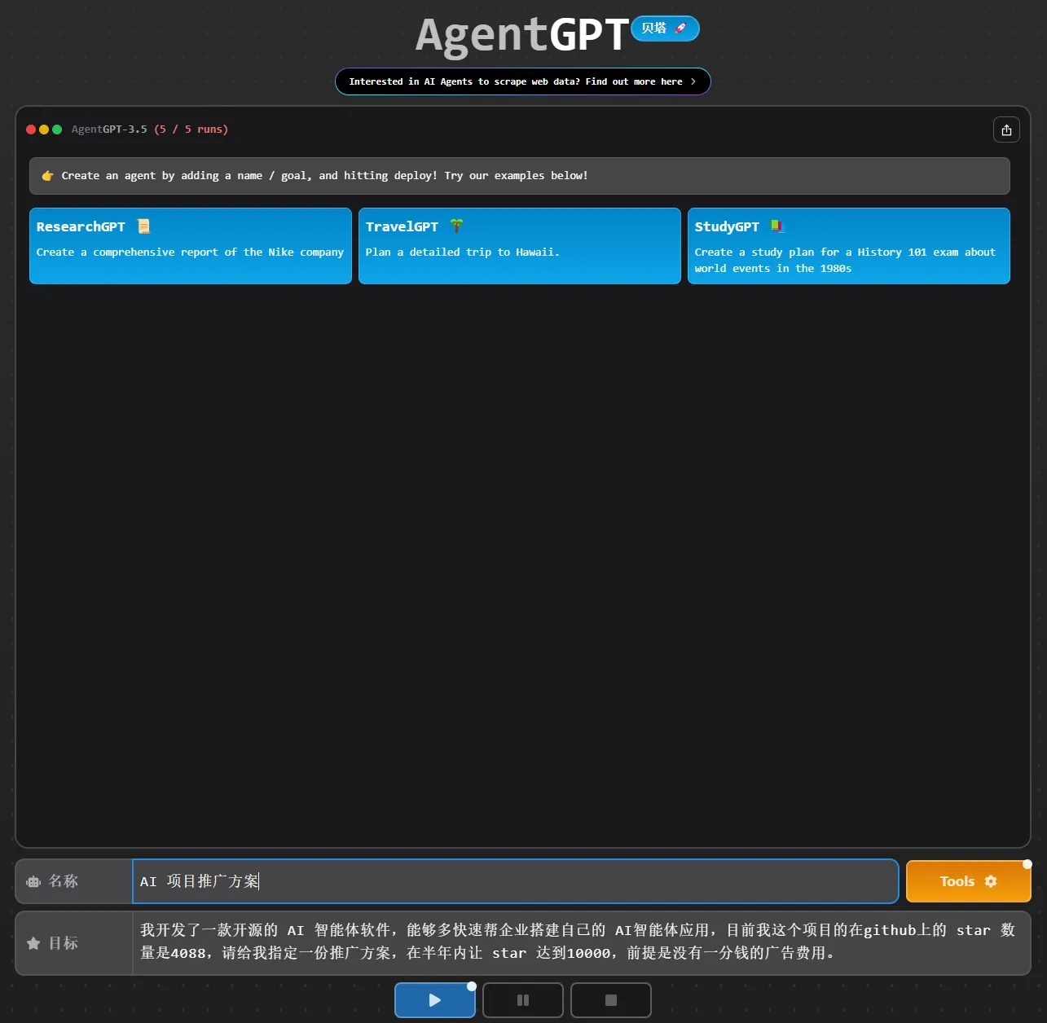Open the 'Interested in AI Agents' banner link
Viewport: 1047px width, 1023px height.
pos(523,81)
